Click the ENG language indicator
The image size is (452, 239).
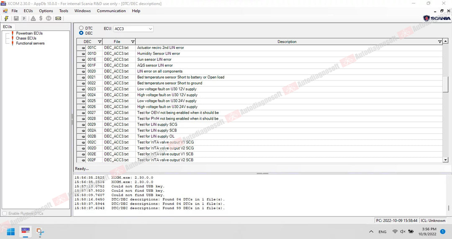tap(383, 232)
